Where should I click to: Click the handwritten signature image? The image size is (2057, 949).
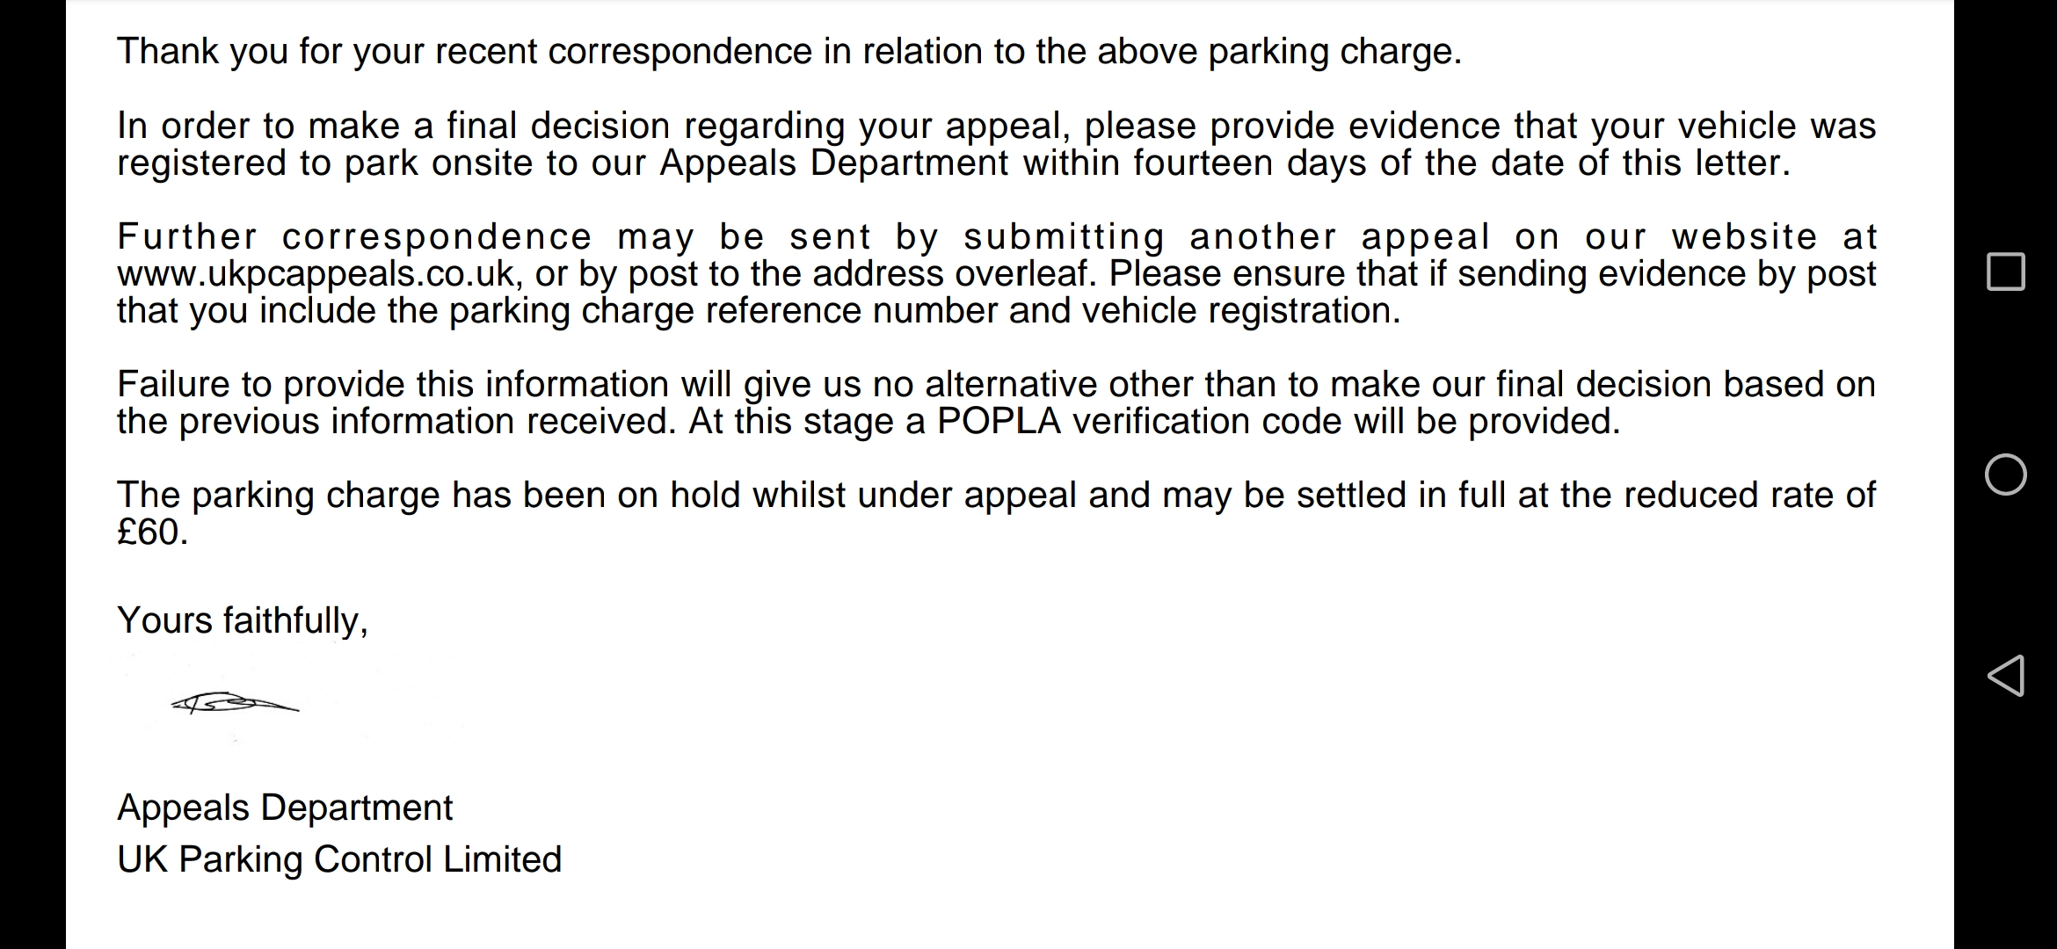click(235, 703)
